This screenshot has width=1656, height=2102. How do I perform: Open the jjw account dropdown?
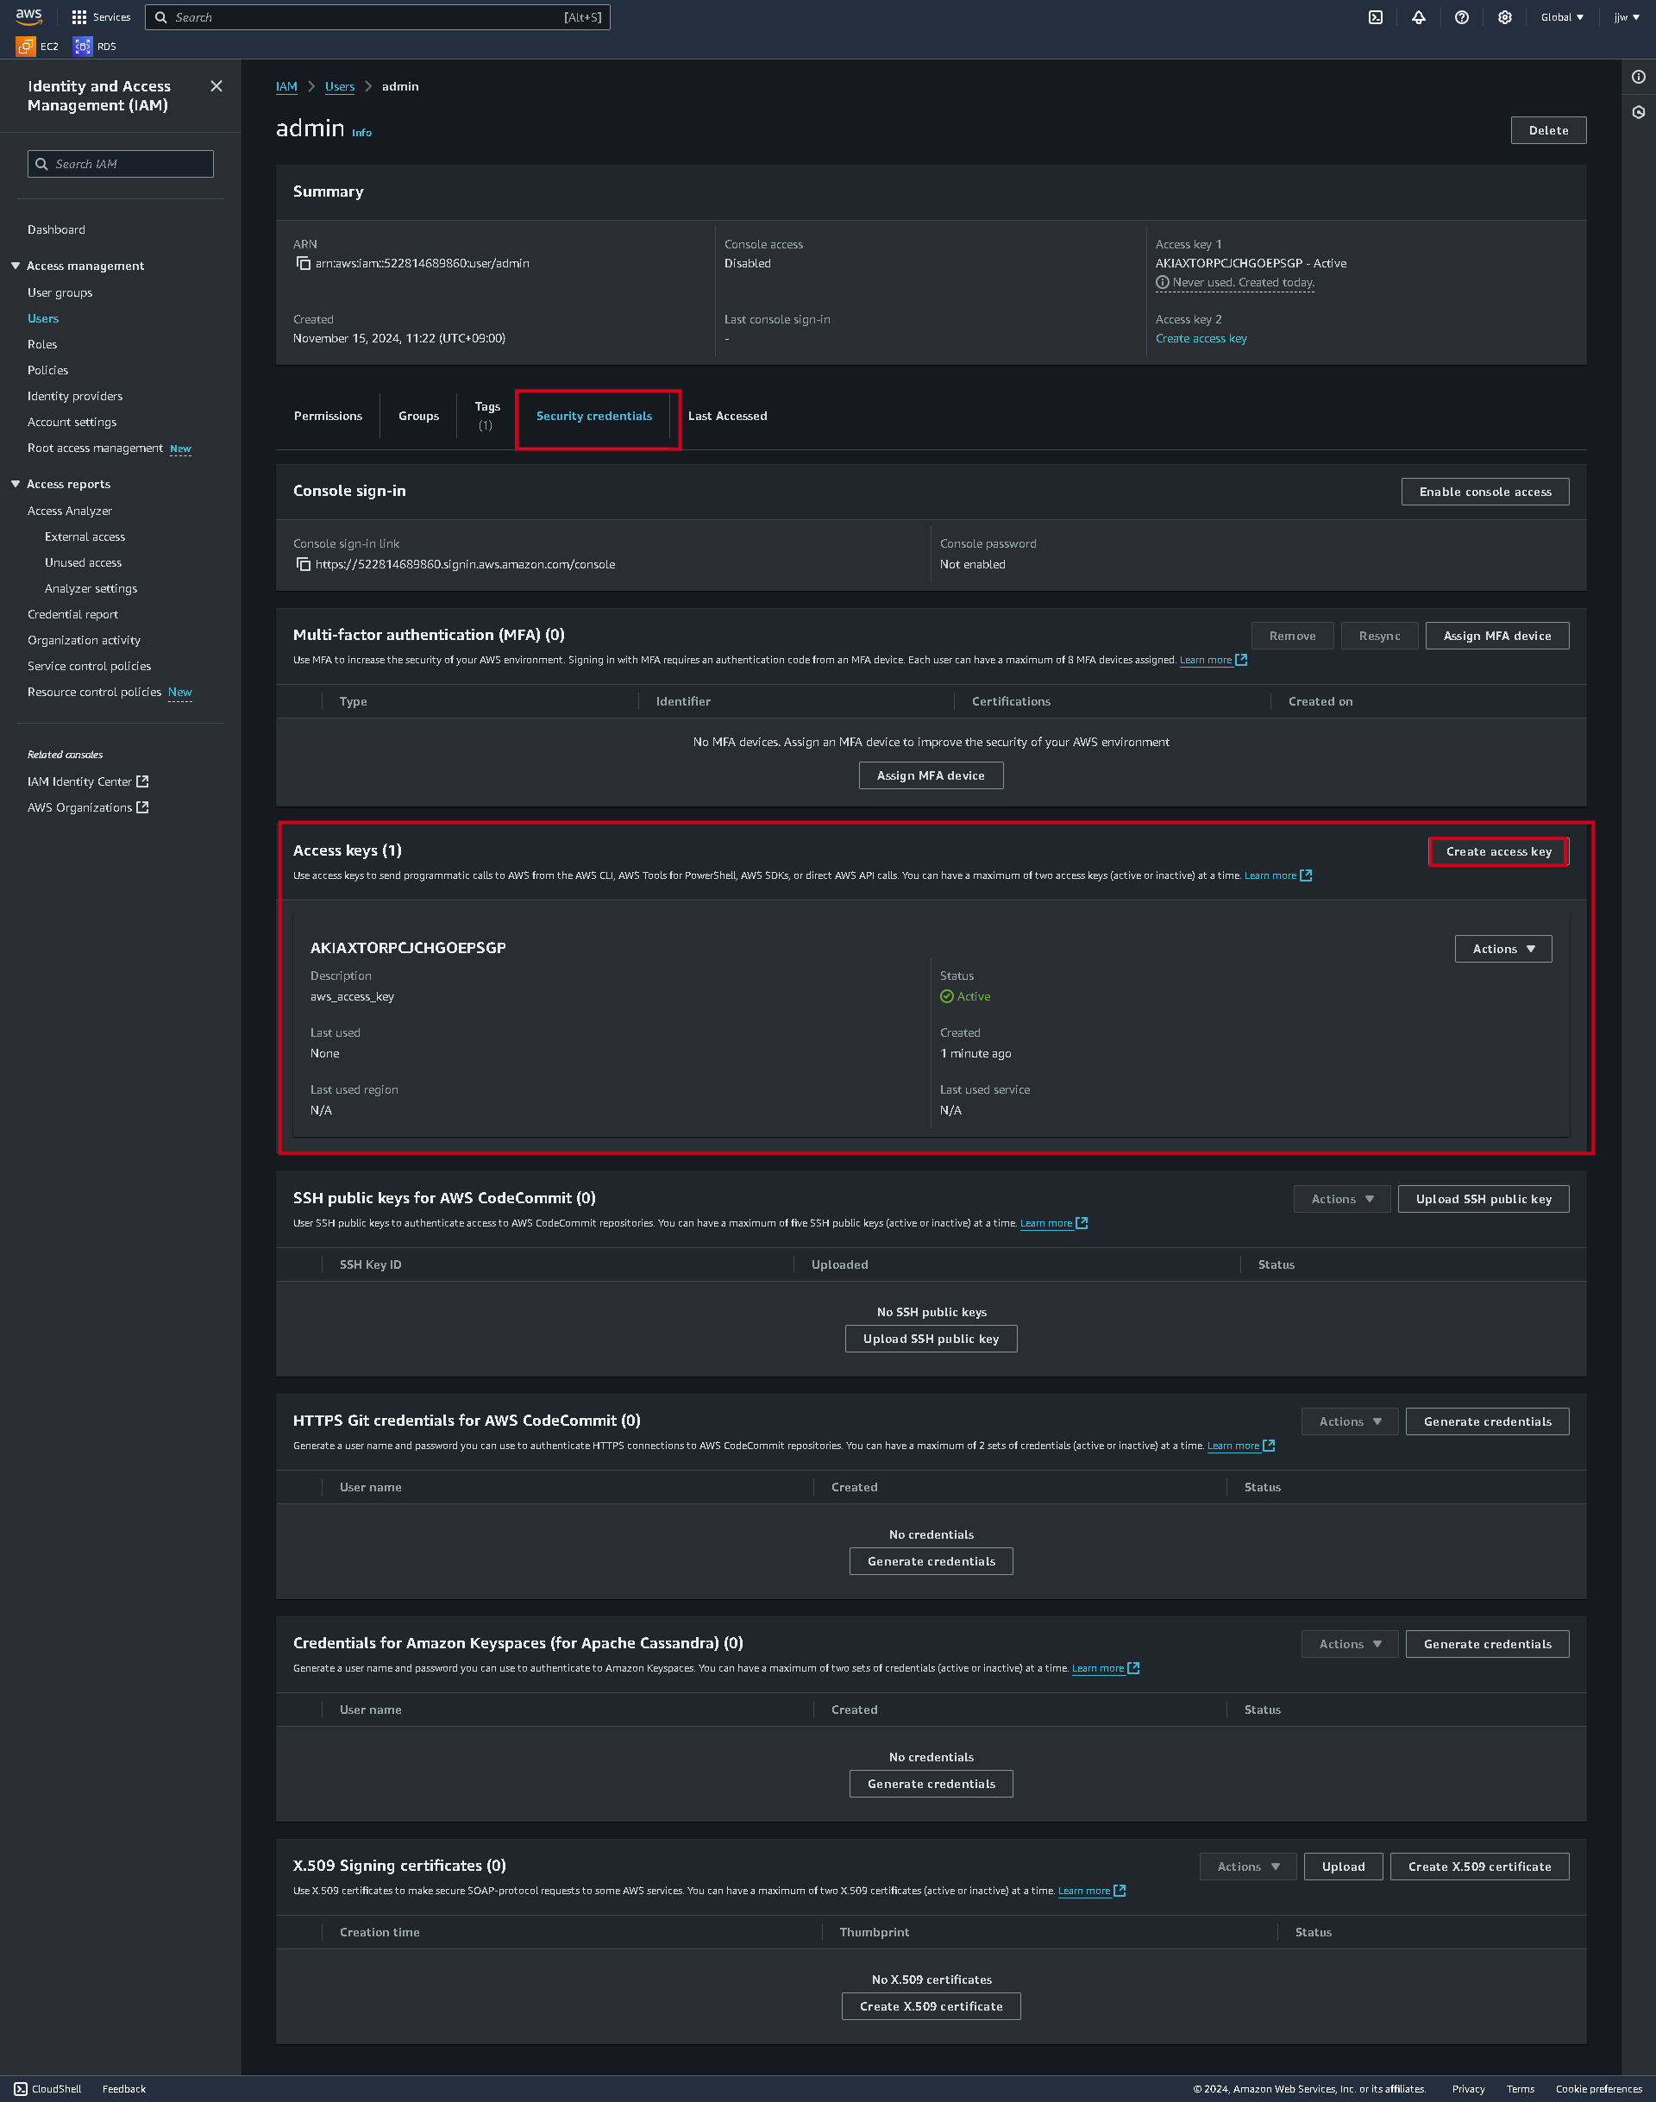[x=1627, y=17]
